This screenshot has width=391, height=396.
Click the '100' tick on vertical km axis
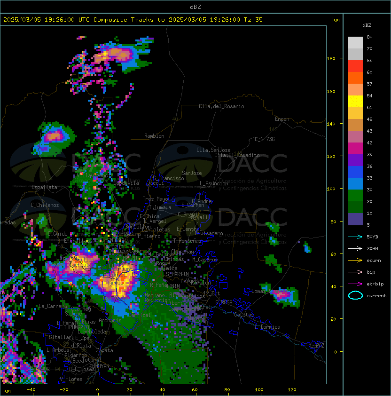click(x=331, y=189)
